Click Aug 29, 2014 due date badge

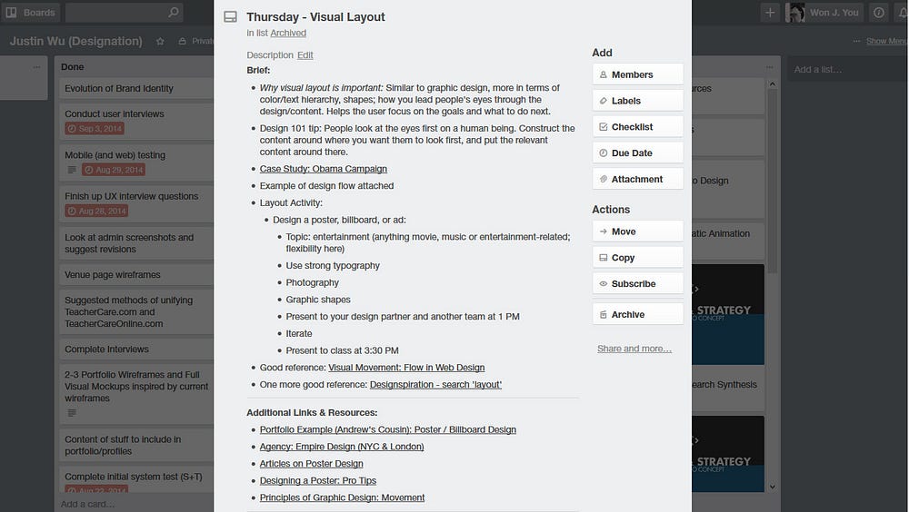(x=114, y=170)
